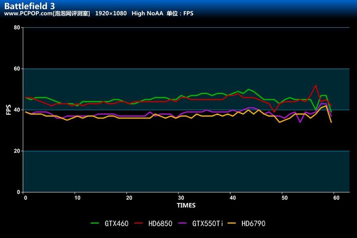Click the 单位：FPS unit text
The height and width of the screenshot is (238, 357).
[x=180, y=14]
